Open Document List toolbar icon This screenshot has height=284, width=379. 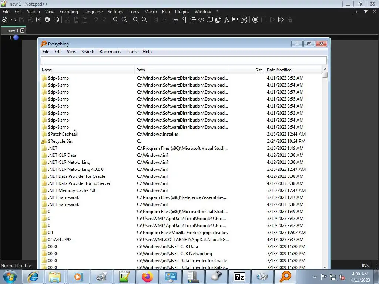click(218, 20)
